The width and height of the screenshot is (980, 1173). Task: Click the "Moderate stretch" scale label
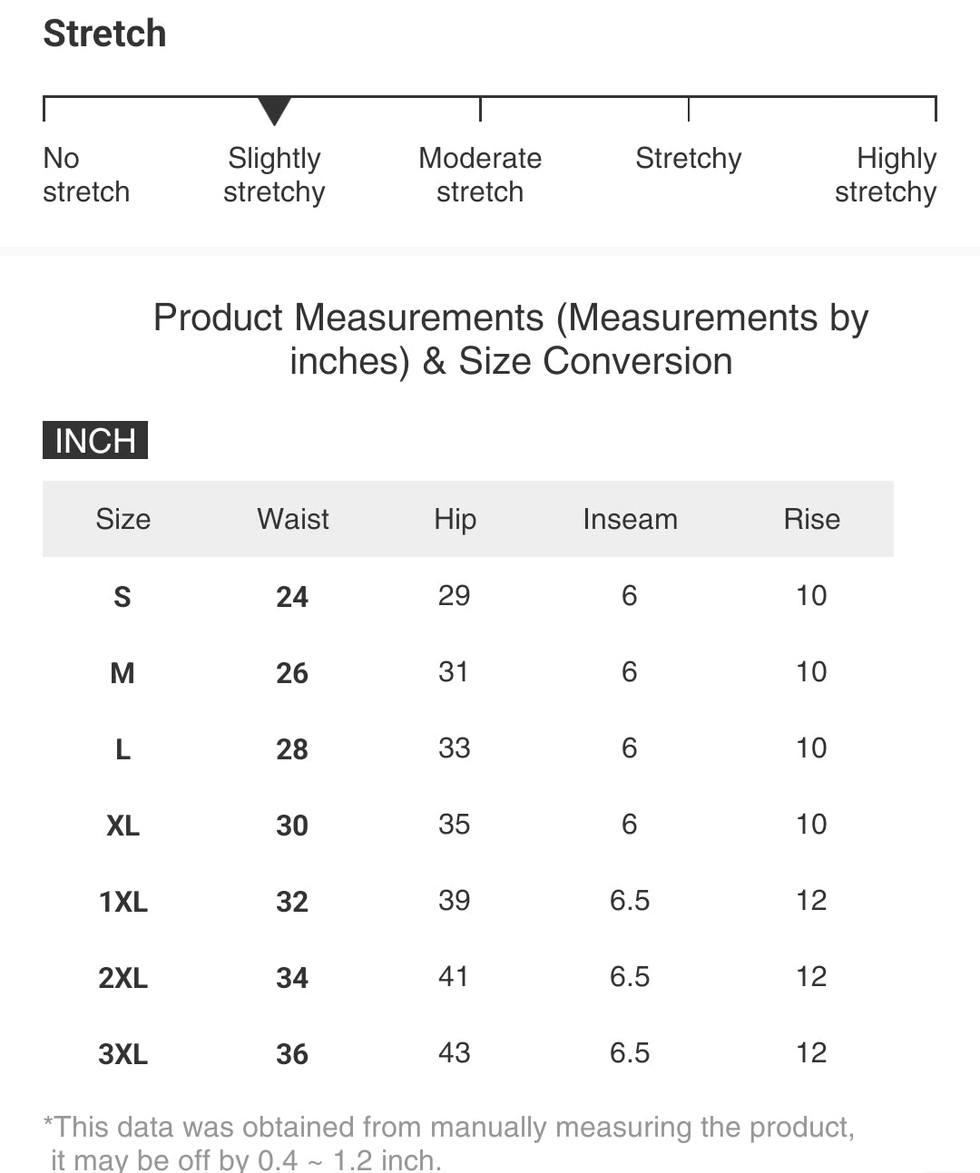coord(480,175)
